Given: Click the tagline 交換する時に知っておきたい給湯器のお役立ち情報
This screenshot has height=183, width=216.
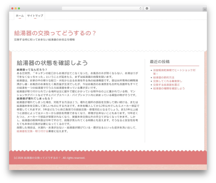Looking at the screenshot, I should 44,39.
